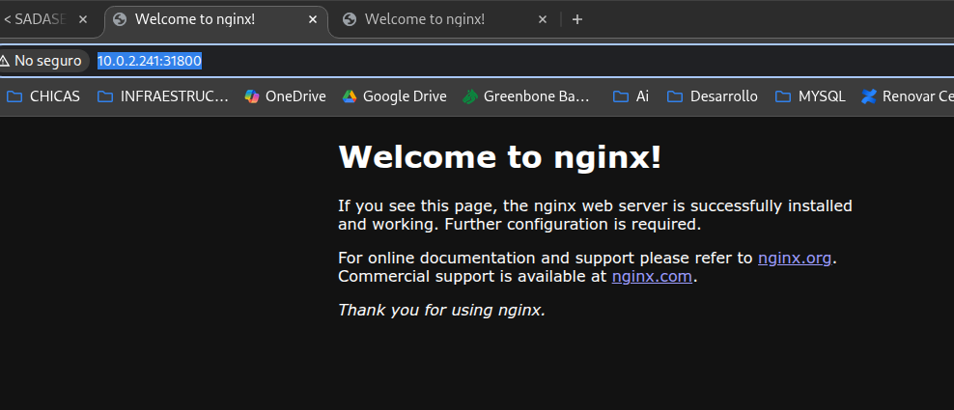Close the SADASE tab

[x=82, y=19]
